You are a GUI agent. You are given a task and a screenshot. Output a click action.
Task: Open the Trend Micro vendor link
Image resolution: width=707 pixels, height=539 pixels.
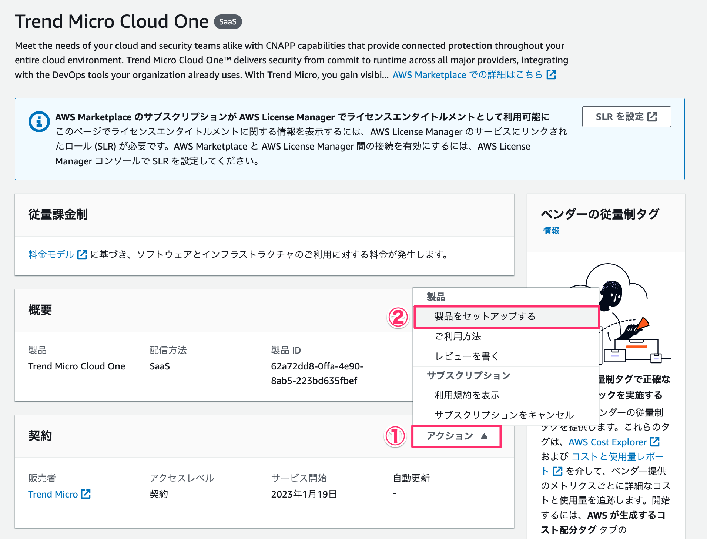coord(53,494)
